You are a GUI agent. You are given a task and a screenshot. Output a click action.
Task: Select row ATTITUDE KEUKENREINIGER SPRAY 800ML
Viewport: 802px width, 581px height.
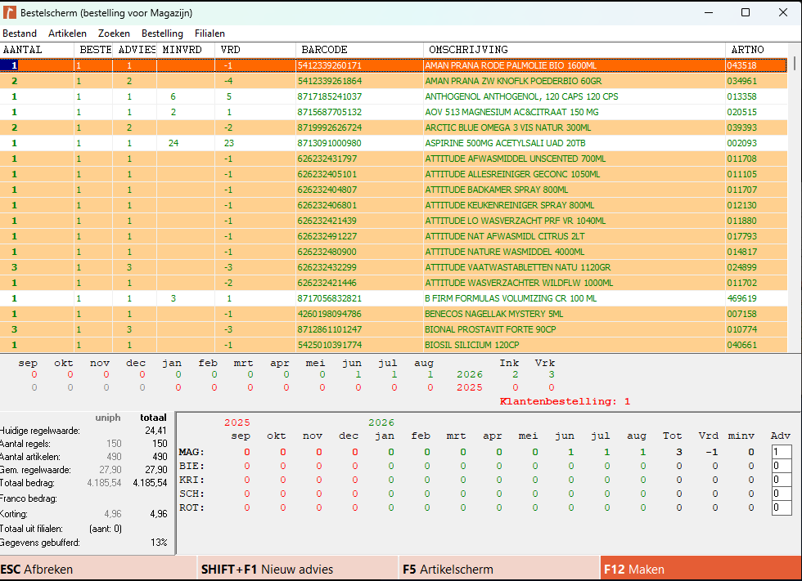(x=394, y=205)
